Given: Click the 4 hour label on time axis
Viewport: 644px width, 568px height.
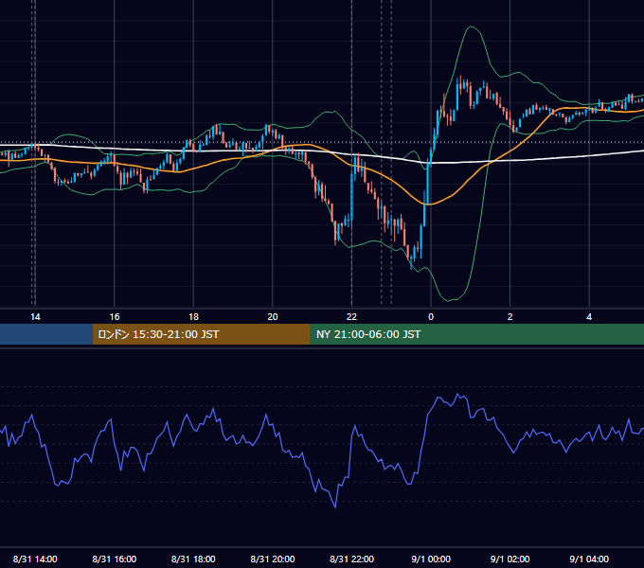Looking at the screenshot, I should pos(589,316).
